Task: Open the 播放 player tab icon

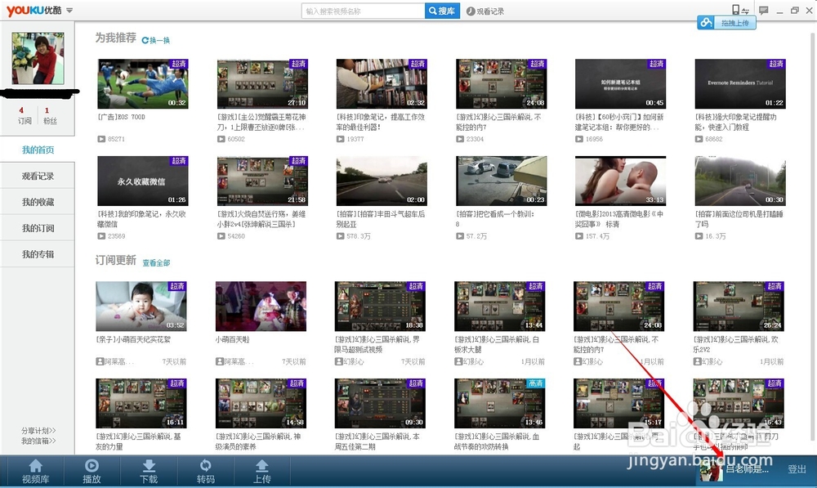Action: pyautogui.click(x=92, y=472)
